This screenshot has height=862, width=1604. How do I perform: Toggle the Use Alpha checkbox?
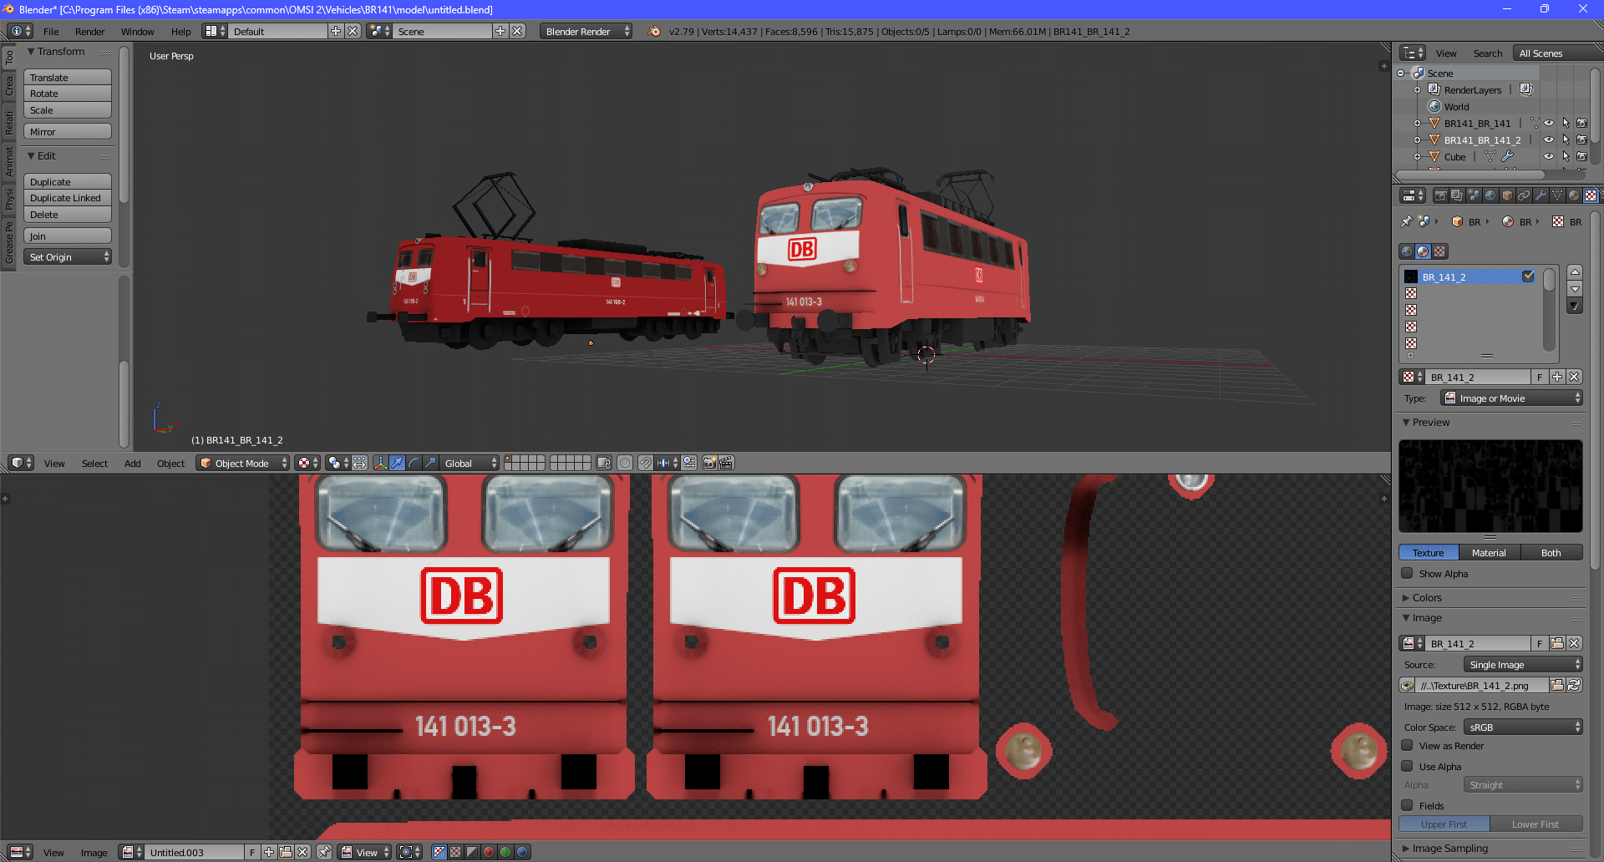(1408, 767)
